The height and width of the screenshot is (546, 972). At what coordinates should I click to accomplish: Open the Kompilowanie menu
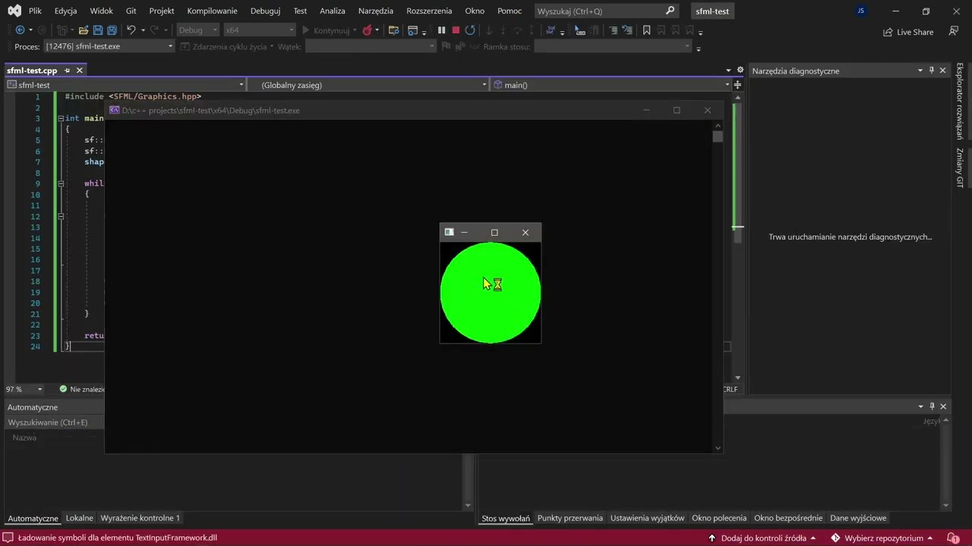click(x=212, y=11)
